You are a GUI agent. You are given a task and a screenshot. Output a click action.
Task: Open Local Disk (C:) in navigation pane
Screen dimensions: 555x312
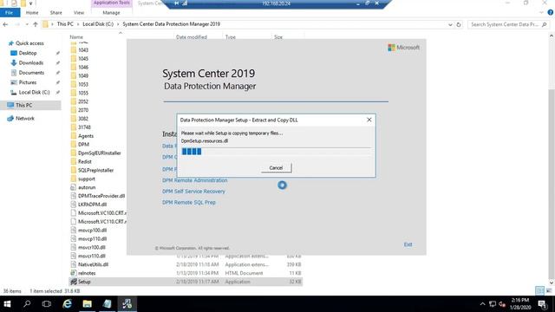tap(34, 93)
